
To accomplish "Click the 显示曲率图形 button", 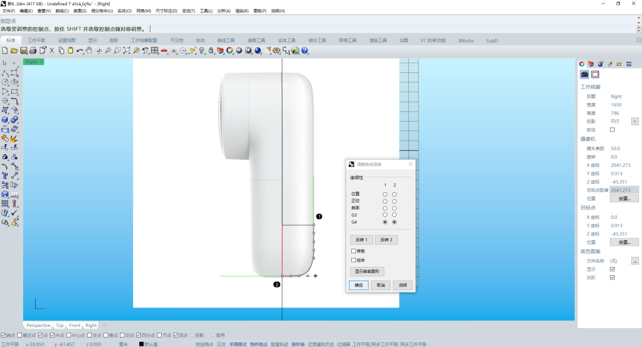I will 367,272.
